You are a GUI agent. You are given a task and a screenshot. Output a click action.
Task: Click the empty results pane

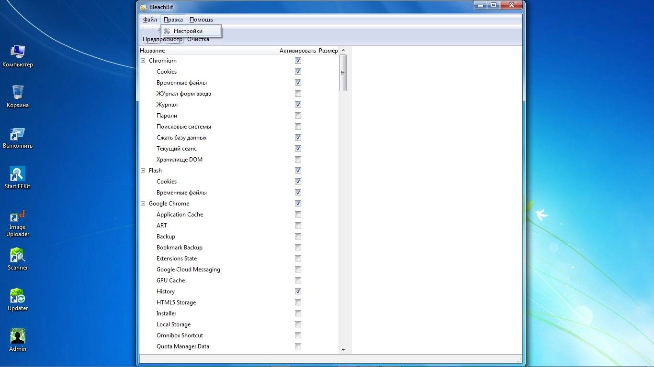click(437, 200)
